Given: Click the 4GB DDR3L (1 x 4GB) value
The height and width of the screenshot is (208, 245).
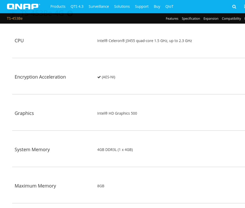Looking at the screenshot, I should 115,150.
